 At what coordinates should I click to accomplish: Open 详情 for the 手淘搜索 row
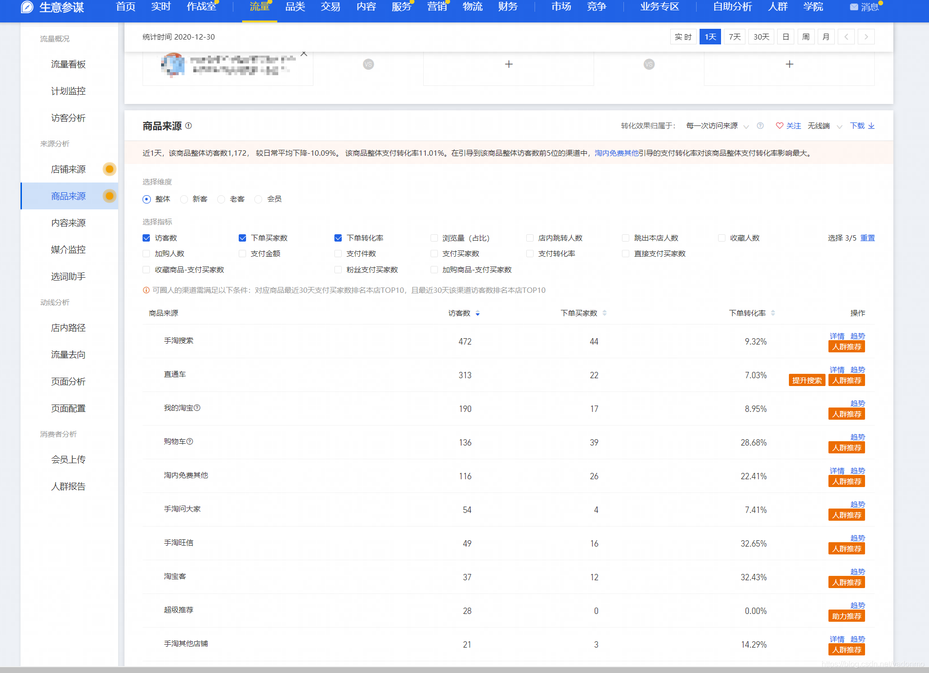click(x=837, y=336)
